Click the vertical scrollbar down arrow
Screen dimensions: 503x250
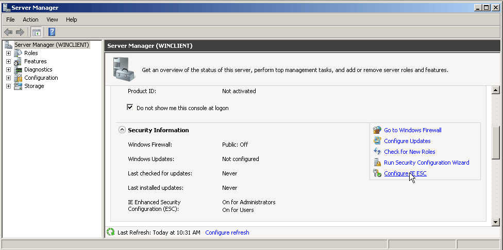[x=496, y=222]
